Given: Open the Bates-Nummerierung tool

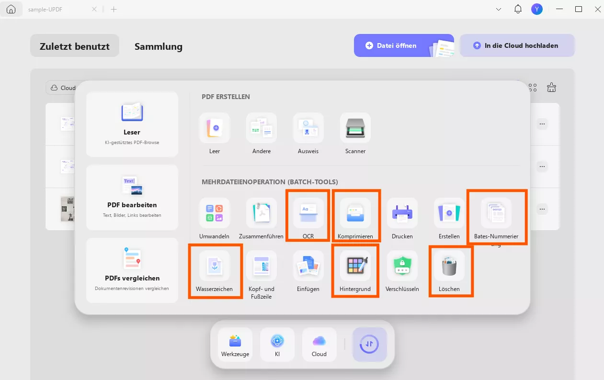Looking at the screenshot, I should pos(496,213).
